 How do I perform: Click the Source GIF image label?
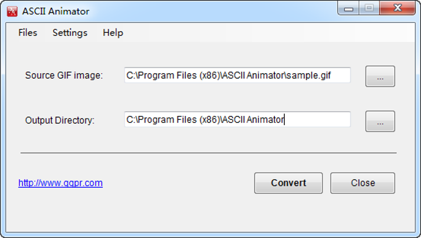[64, 75]
